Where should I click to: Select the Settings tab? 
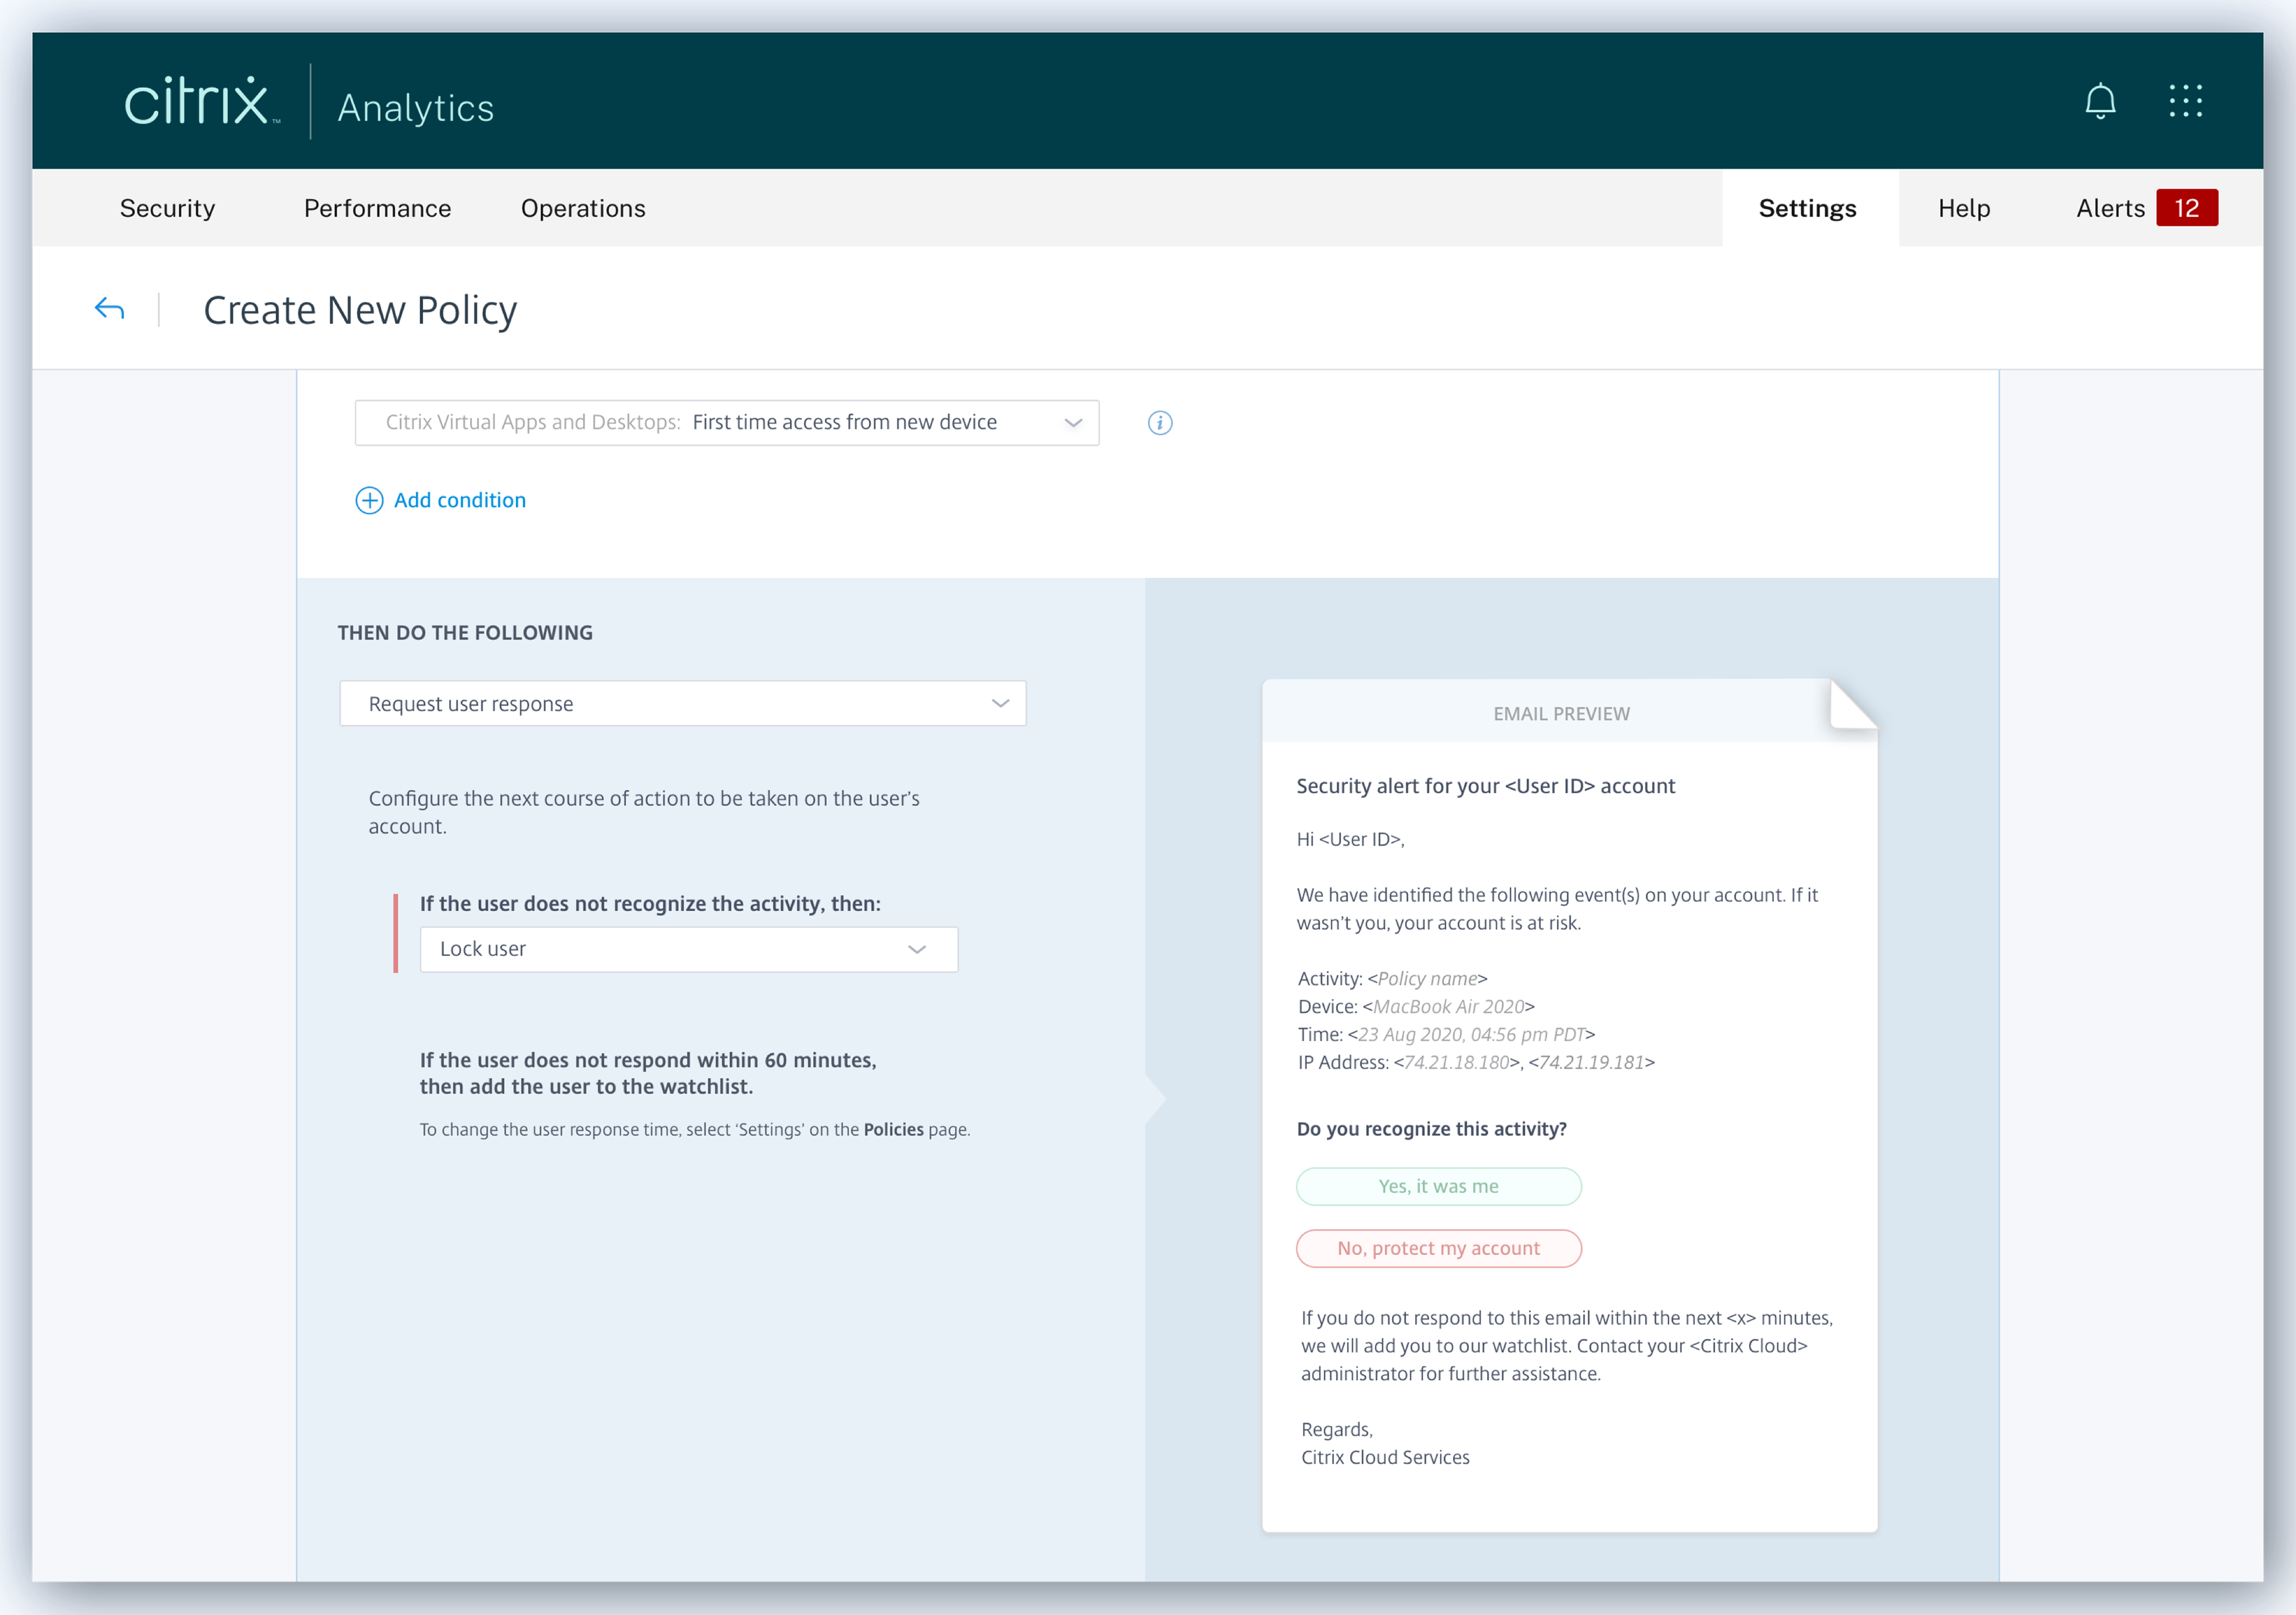click(x=1807, y=208)
